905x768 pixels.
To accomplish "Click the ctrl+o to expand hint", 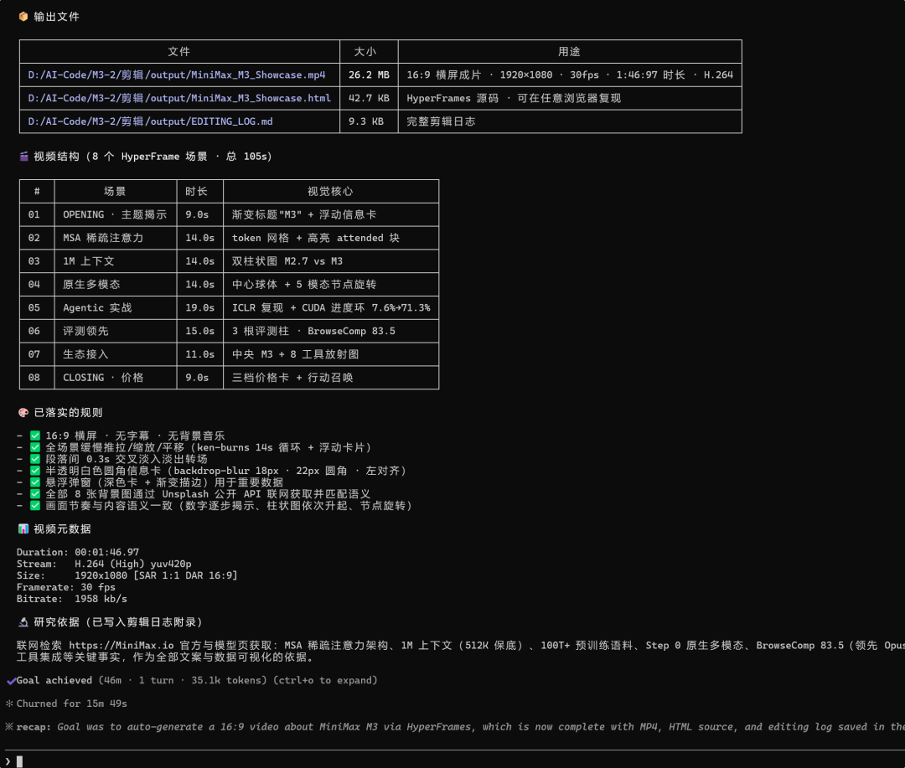I will point(325,680).
